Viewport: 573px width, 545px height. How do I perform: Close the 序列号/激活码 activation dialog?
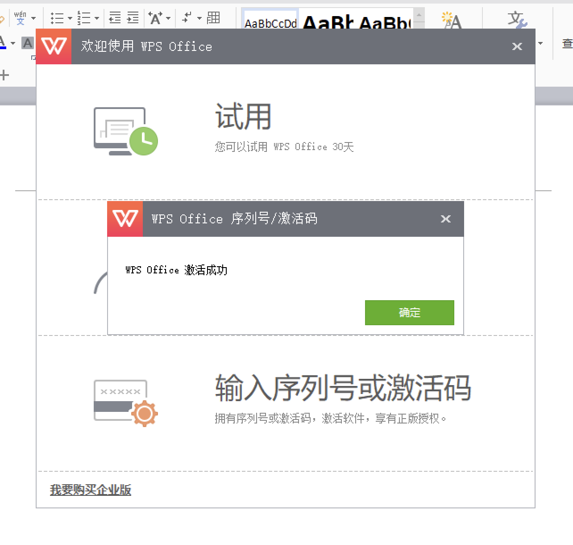click(x=445, y=219)
